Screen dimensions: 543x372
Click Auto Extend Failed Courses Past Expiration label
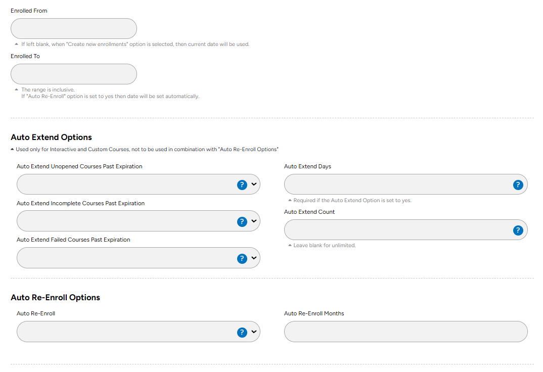(73, 240)
